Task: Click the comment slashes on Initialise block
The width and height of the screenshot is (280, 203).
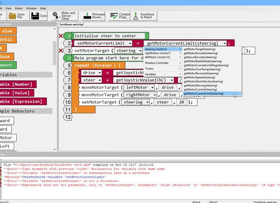Action: coord(69,36)
